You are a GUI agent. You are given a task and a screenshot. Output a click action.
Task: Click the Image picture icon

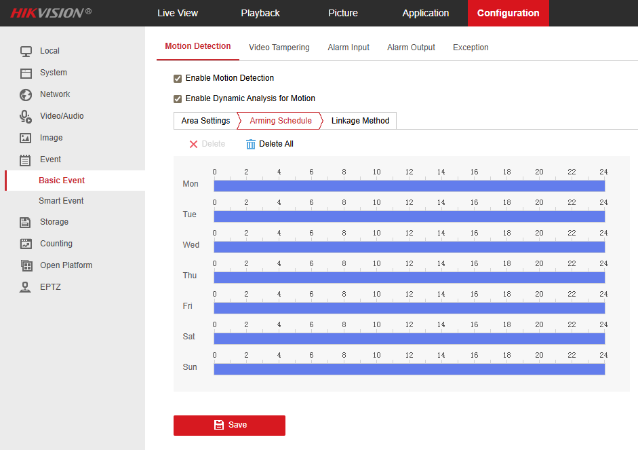tap(26, 138)
